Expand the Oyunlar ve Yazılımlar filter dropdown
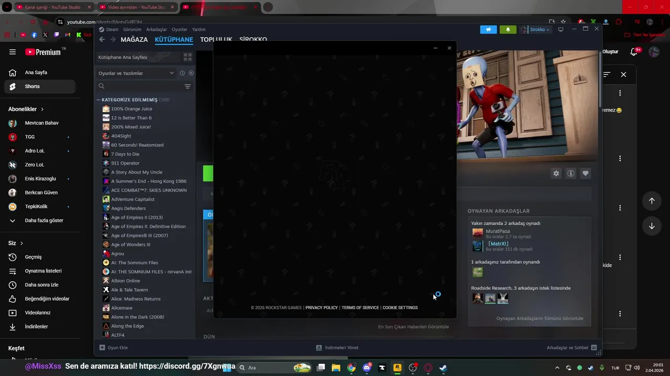This screenshot has width=670, height=376. pyautogui.click(x=136, y=73)
